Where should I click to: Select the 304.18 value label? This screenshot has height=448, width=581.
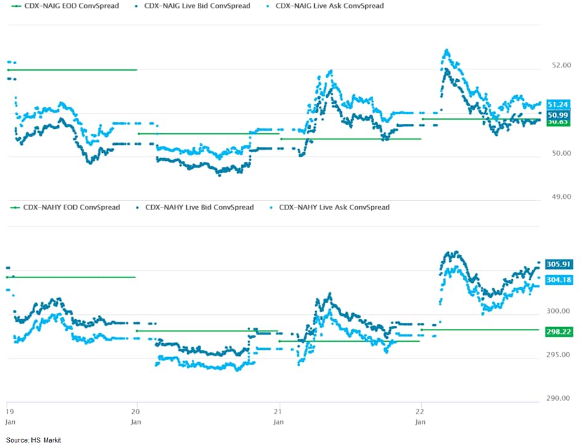(x=559, y=280)
